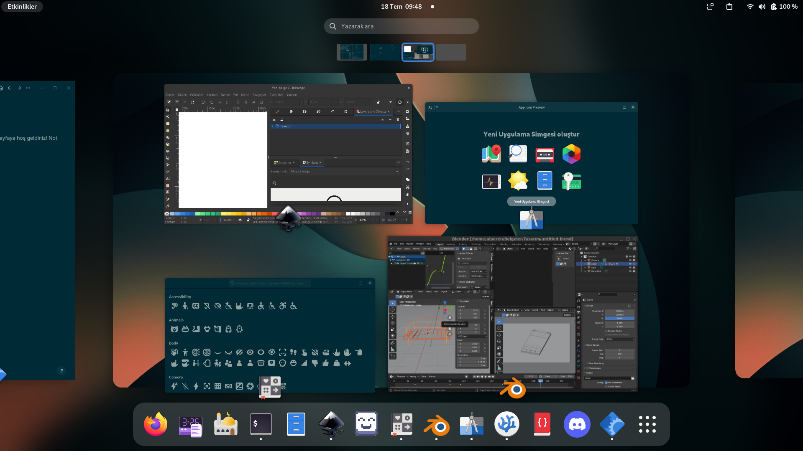Open Firefox from the dock

pos(156,424)
